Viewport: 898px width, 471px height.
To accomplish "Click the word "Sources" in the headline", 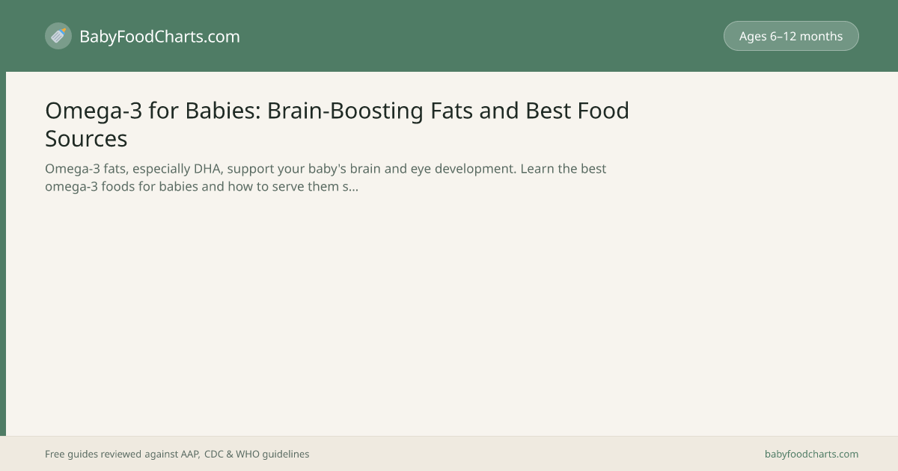I will [86, 138].
